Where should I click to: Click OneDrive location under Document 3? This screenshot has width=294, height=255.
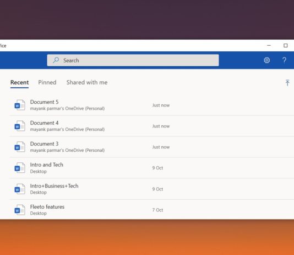tap(67, 150)
